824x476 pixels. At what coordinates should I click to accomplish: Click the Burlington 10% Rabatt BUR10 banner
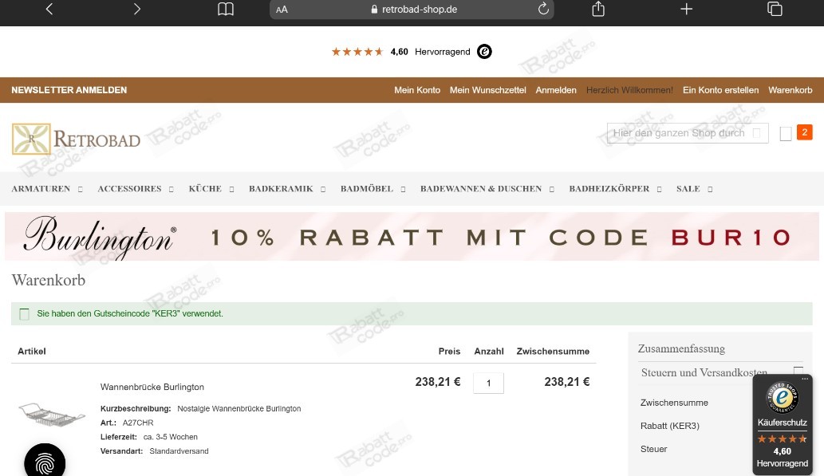click(412, 237)
